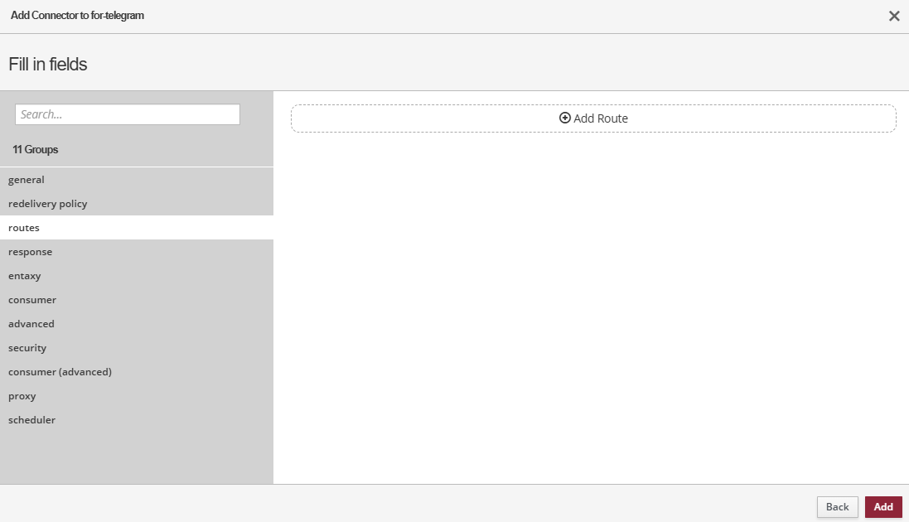Show the advanced group settings
The width and height of the screenshot is (909, 522).
31,324
